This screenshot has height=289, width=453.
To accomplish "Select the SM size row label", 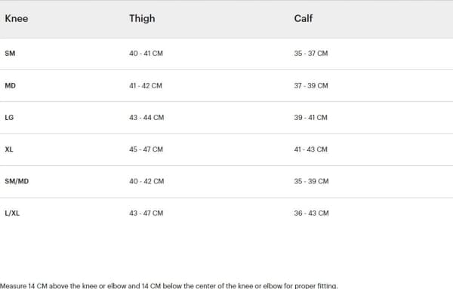I will [10, 54].
